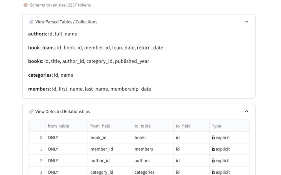Select the 'books' table name in the parsed list
This screenshot has width=281, height=175.
pos(35,61)
